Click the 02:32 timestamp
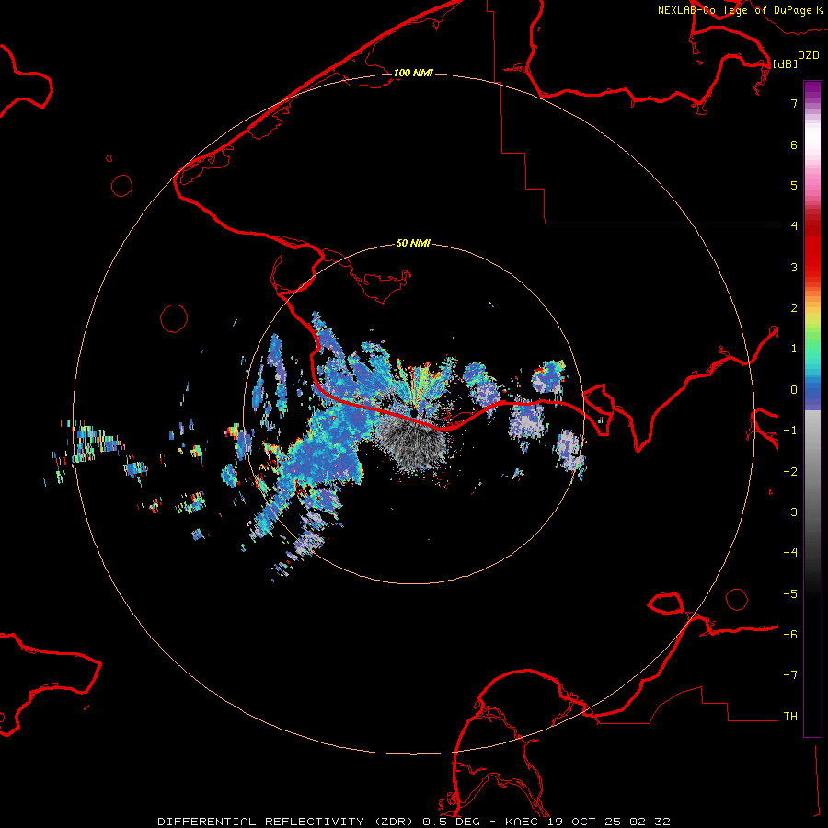 [650, 822]
